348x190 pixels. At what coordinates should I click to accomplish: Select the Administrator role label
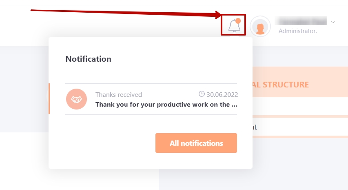298,31
